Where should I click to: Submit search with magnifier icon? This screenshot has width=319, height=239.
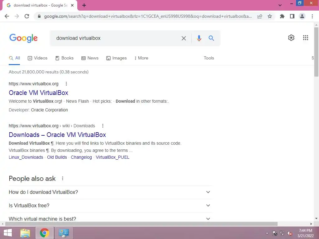point(211,38)
